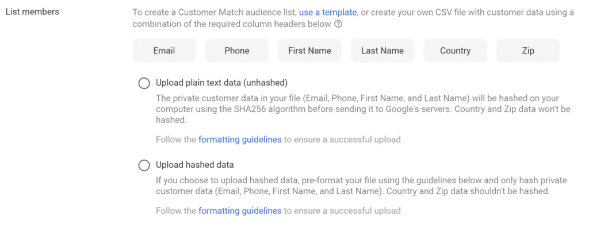Screen dimensions: 589x236
Task: Click the Country column header chip
Action: [455, 51]
